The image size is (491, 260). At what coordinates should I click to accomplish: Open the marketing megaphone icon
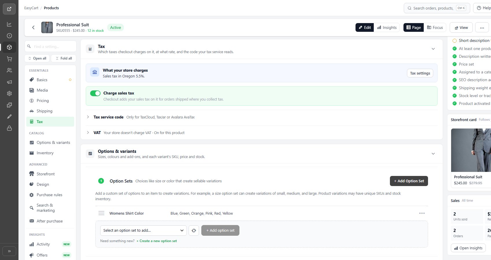(9, 82)
